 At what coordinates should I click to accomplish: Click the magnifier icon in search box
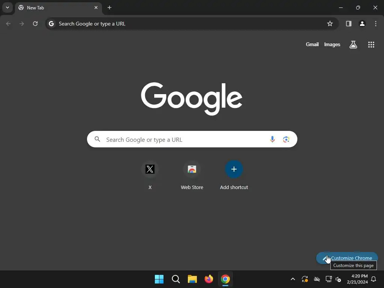click(97, 139)
